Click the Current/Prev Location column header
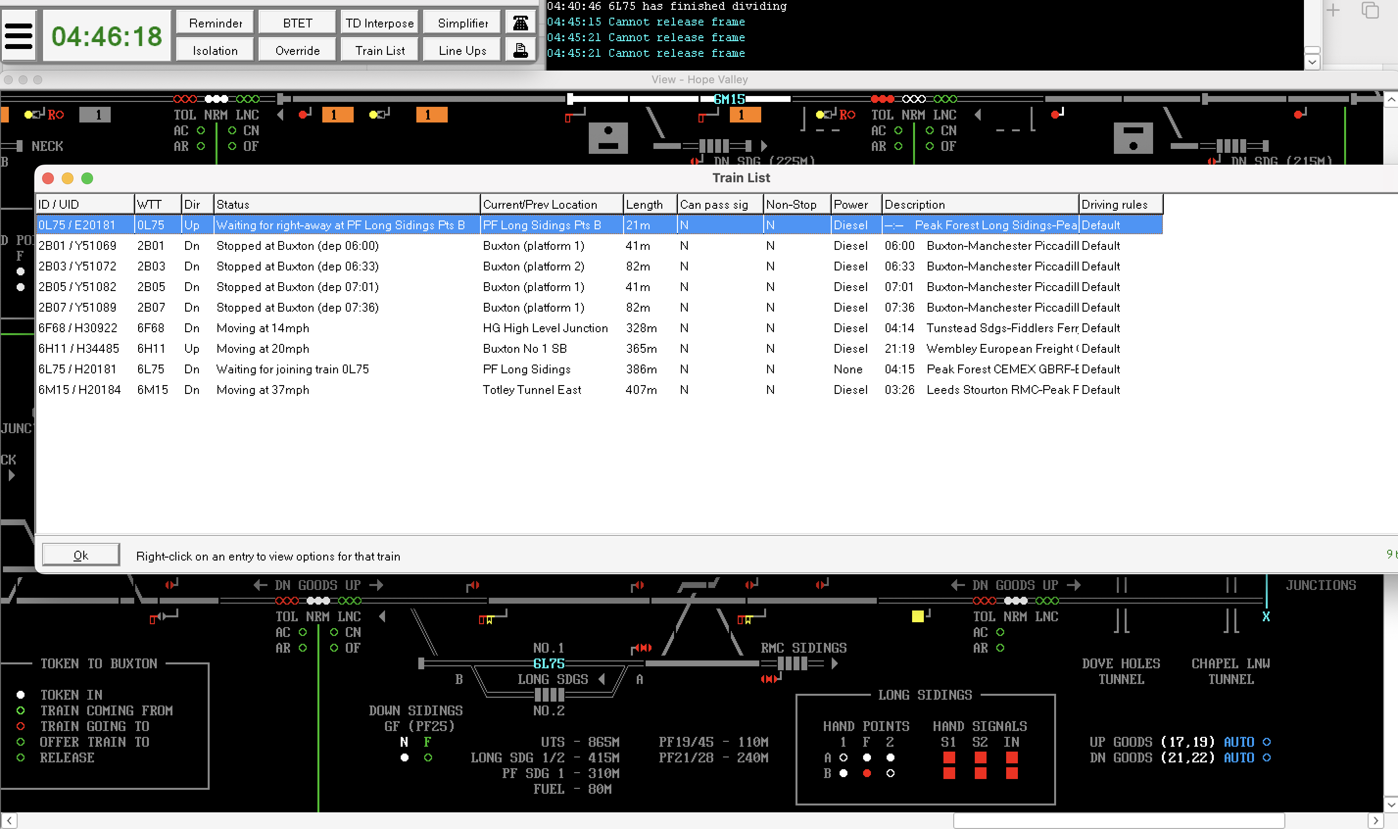 pyautogui.click(x=551, y=204)
